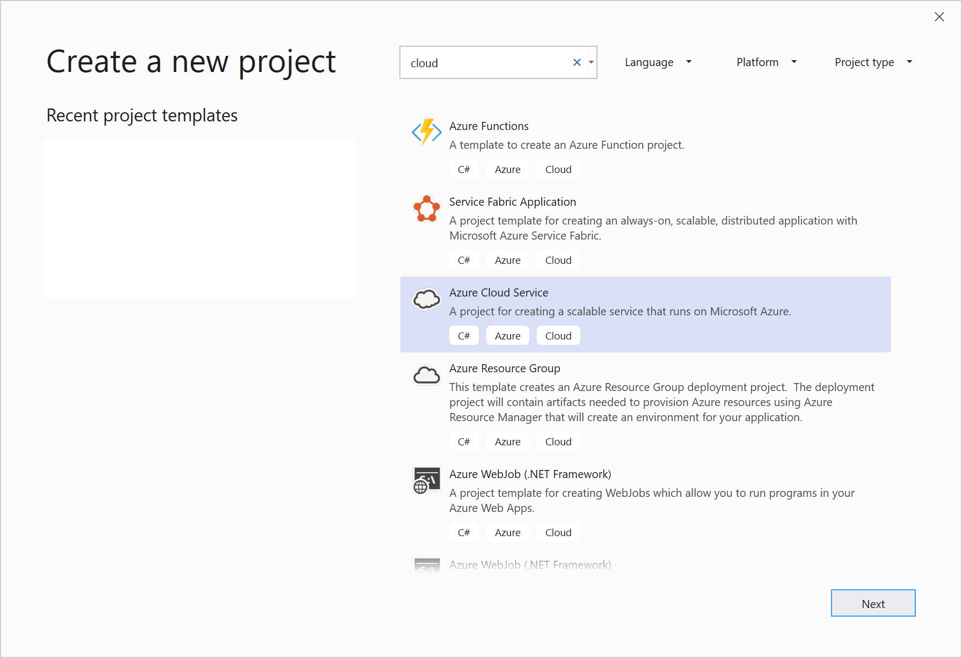
Task: Select the Azure Functions template entry
Action: coord(591,135)
